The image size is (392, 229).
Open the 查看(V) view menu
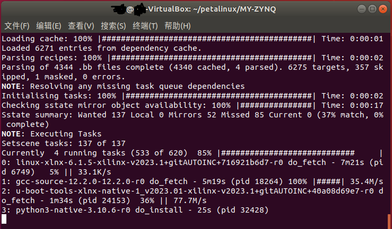[81, 25]
